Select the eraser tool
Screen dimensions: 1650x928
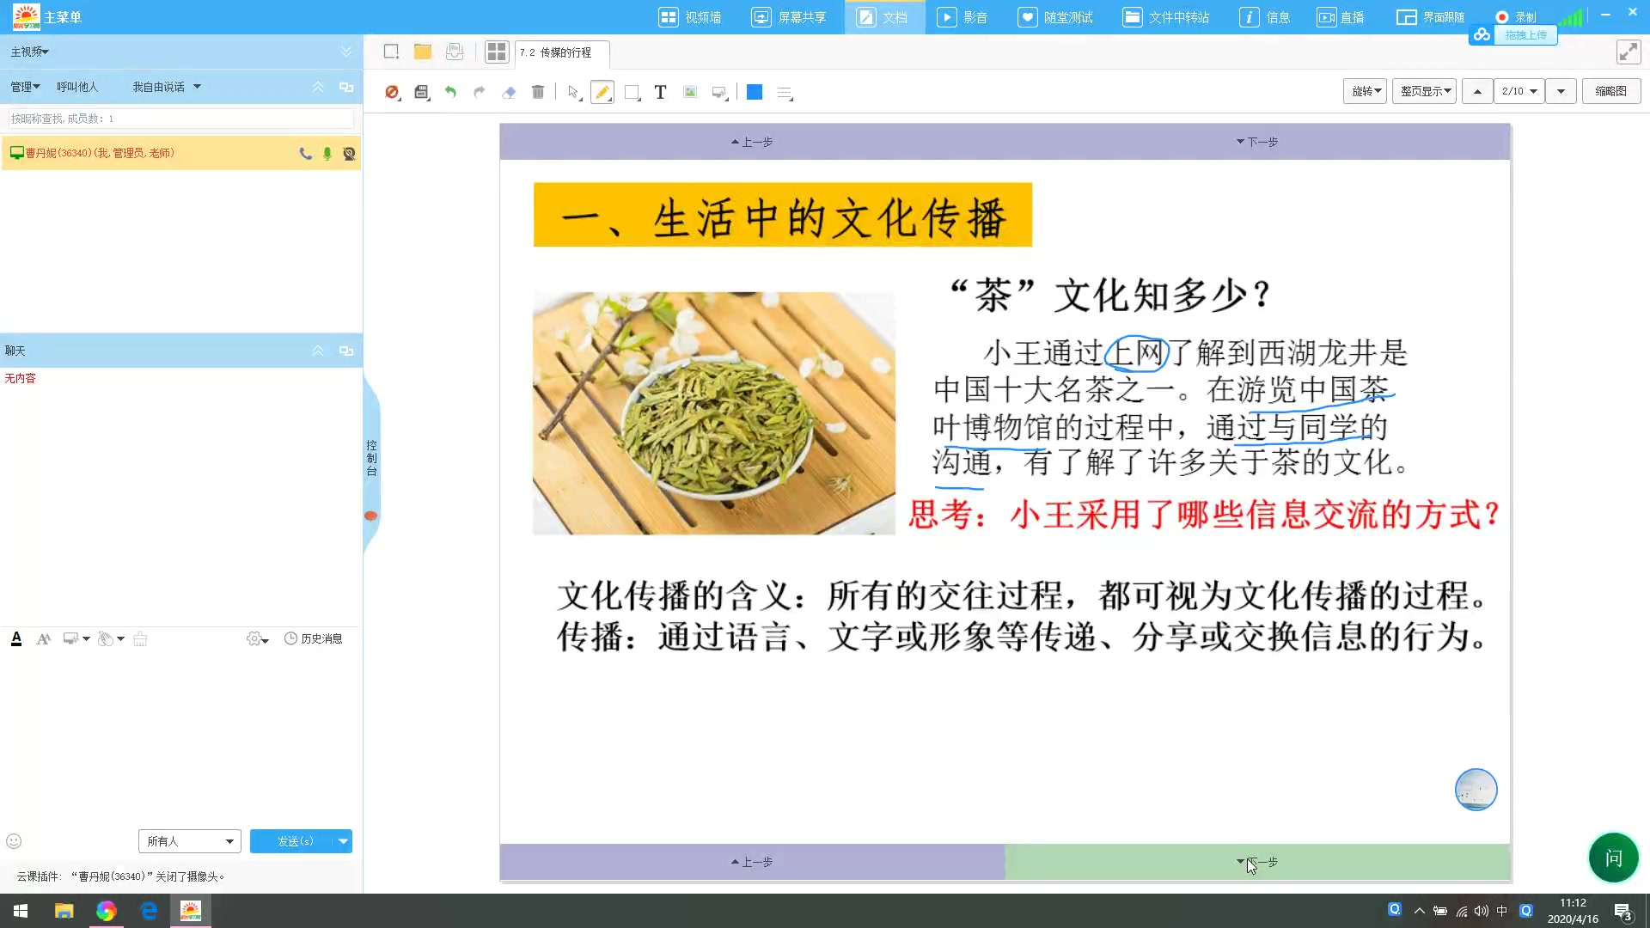point(509,92)
